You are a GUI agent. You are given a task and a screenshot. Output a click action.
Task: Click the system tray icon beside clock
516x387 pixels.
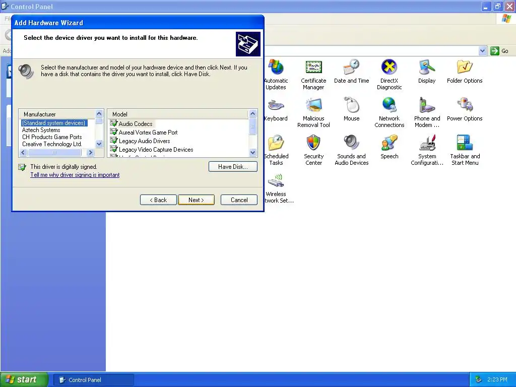[479, 379]
